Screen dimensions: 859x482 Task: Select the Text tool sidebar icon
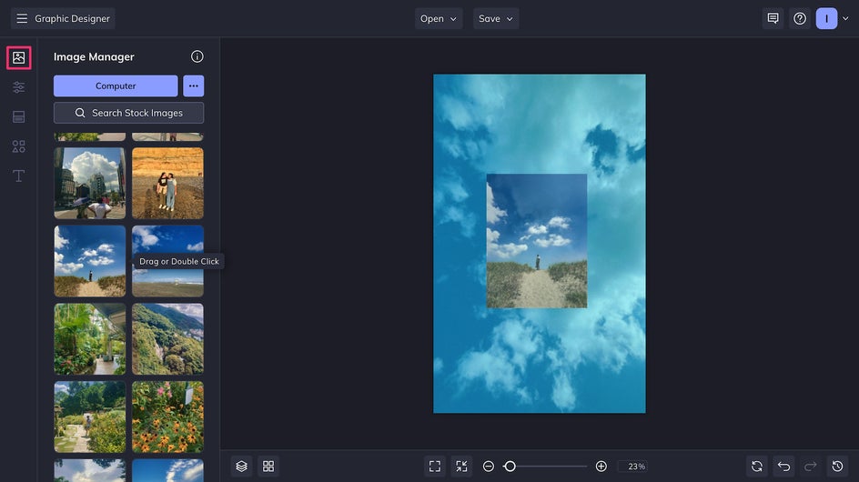coord(18,176)
